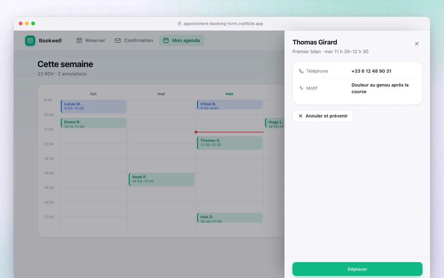Screen dimensions: 444x278
Task: Click the red current-time marker dot
Action: click(x=196, y=132)
